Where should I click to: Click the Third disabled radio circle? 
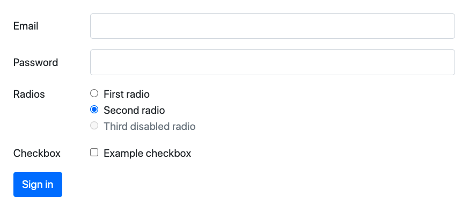pos(94,126)
